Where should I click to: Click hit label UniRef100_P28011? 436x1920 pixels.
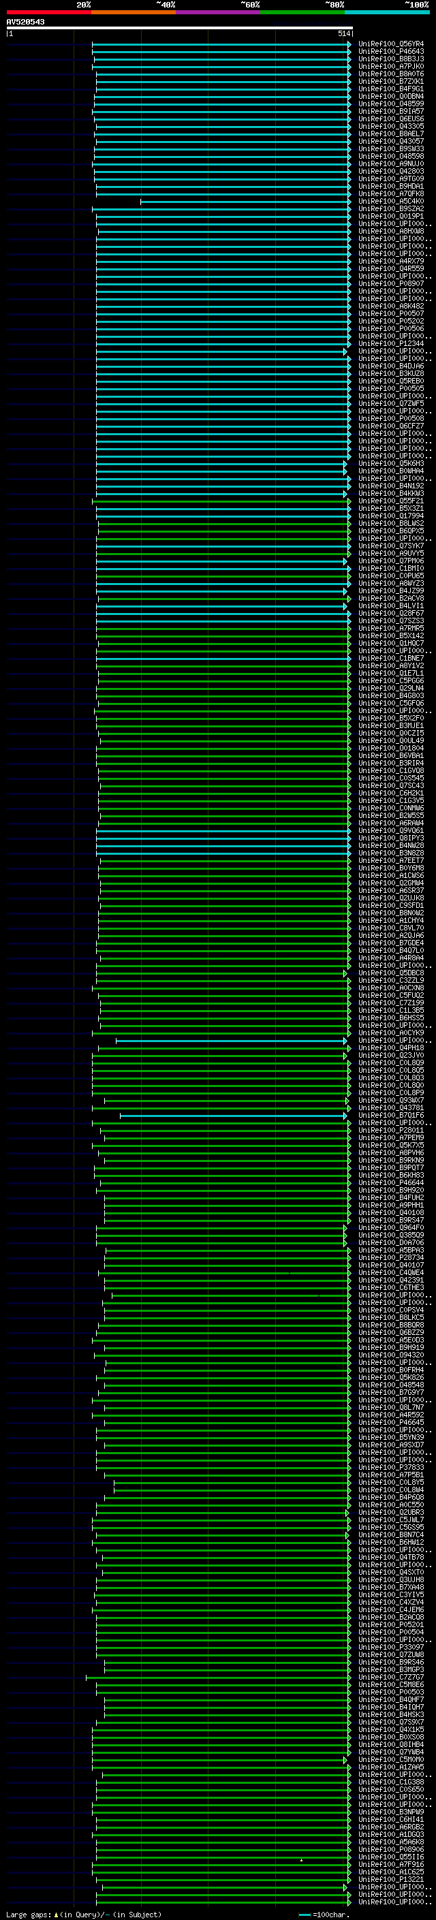[391, 1131]
